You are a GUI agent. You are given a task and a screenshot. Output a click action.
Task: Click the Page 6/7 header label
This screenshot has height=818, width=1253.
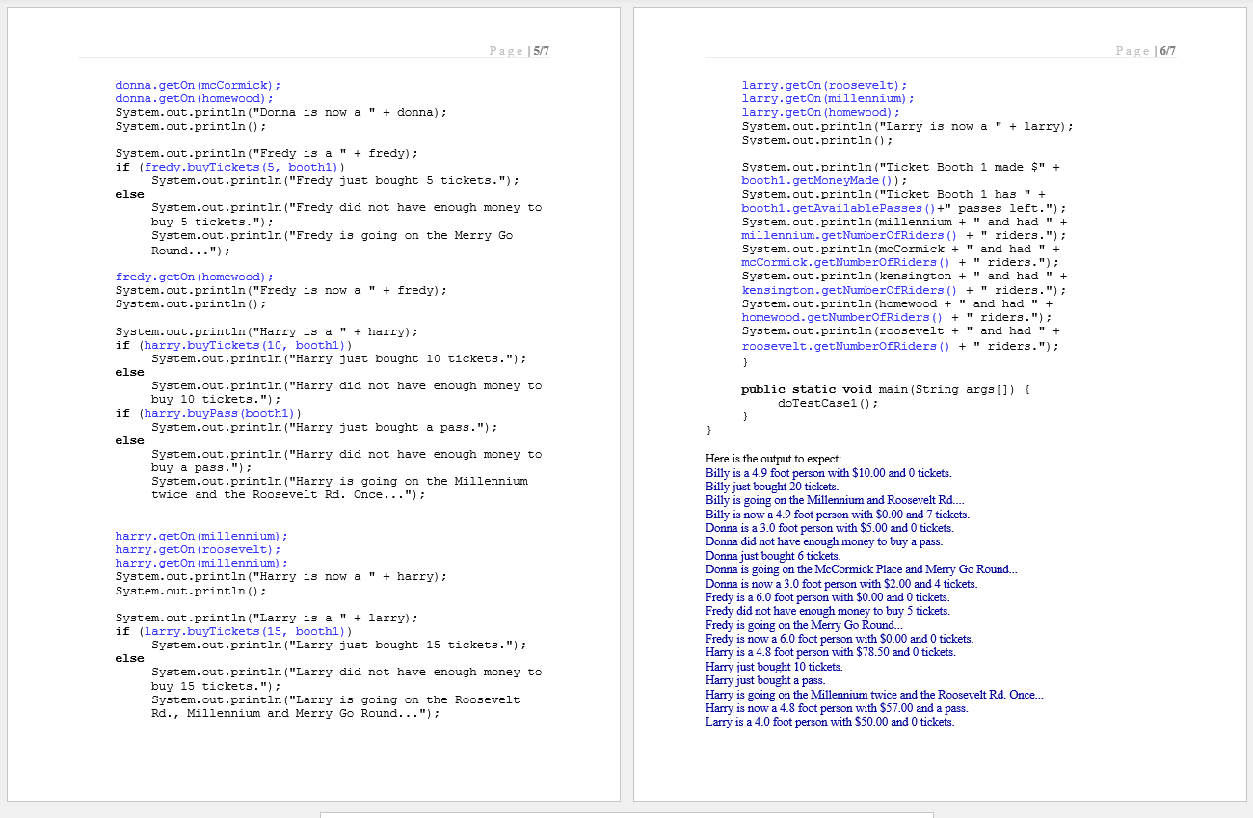[1146, 51]
